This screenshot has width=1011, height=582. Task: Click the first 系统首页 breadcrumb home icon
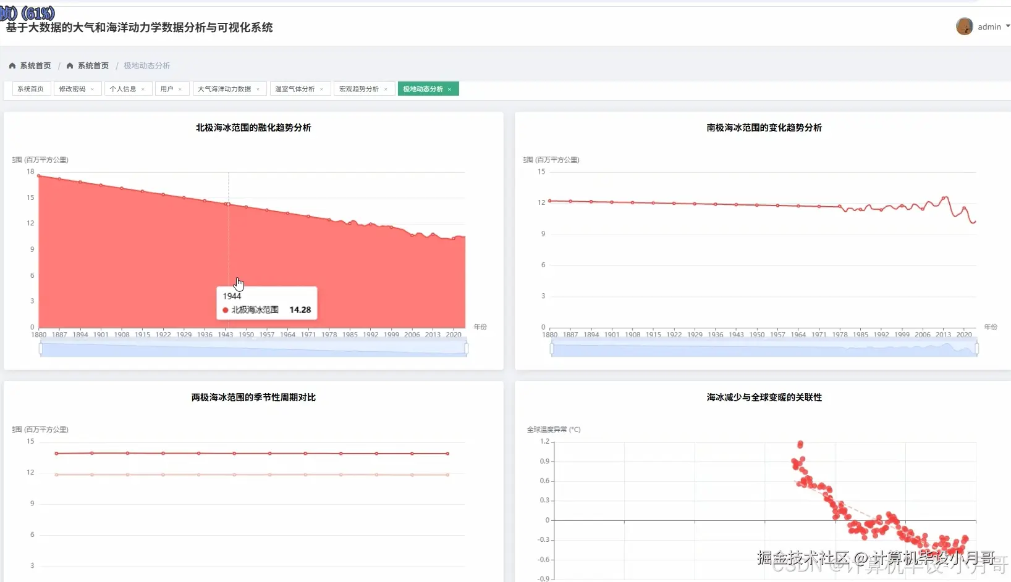[x=12, y=65]
